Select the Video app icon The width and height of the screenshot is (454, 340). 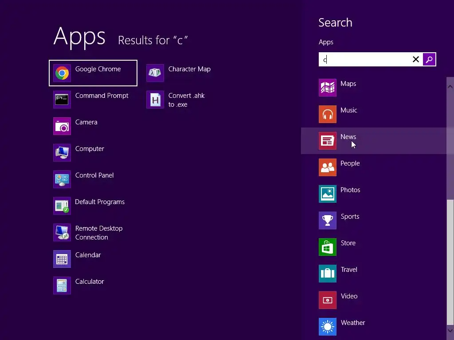click(x=328, y=301)
